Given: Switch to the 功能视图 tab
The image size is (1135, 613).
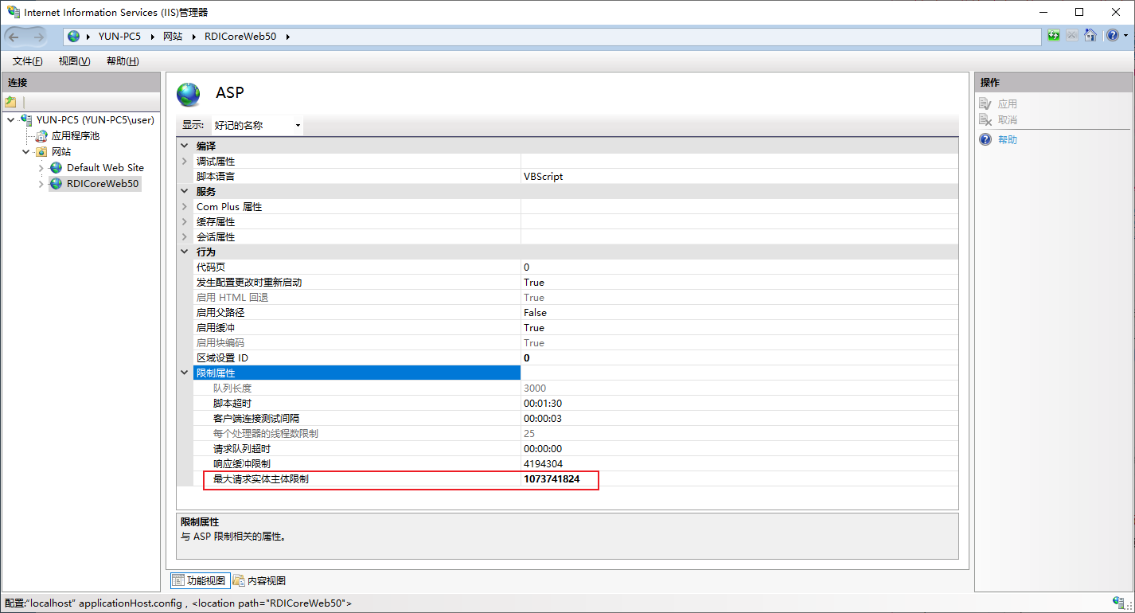Looking at the screenshot, I should [x=200, y=580].
